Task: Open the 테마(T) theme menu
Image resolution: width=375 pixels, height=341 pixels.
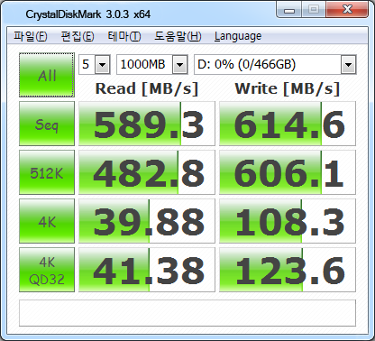Action: click(x=124, y=36)
